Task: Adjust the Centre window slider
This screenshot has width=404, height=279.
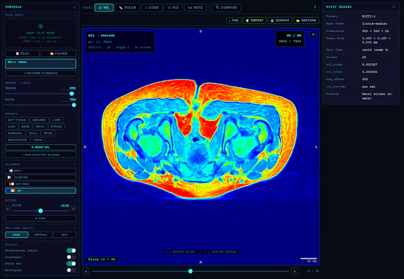Action: [x=40, y=94]
